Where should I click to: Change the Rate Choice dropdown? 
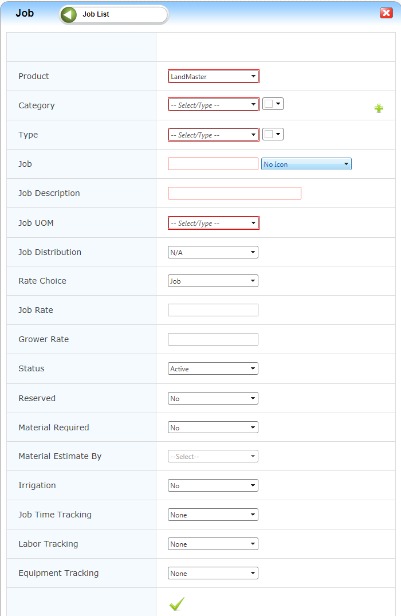(x=213, y=281)
